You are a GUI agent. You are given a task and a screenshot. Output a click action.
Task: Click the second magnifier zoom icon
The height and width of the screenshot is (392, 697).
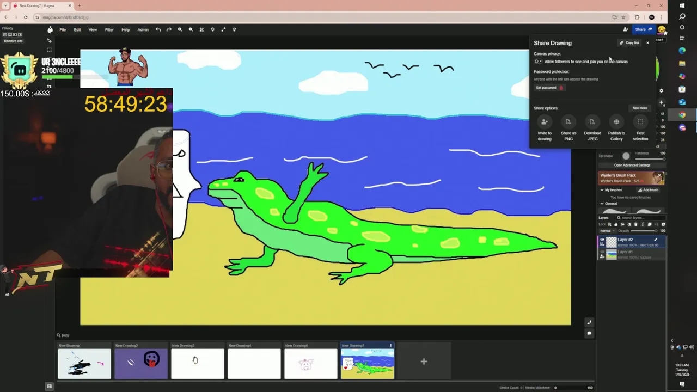click(191, 29)
